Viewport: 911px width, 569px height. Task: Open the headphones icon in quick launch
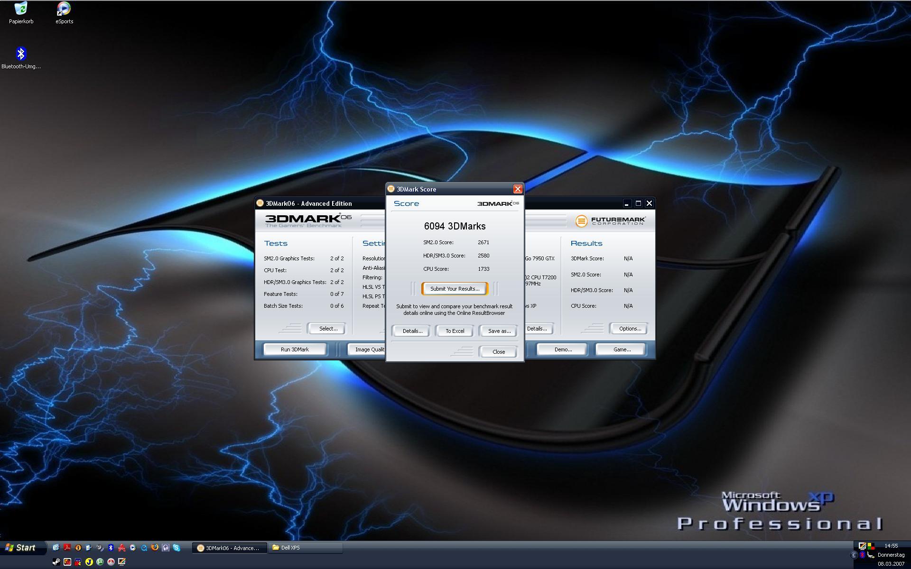pos(166,548)
